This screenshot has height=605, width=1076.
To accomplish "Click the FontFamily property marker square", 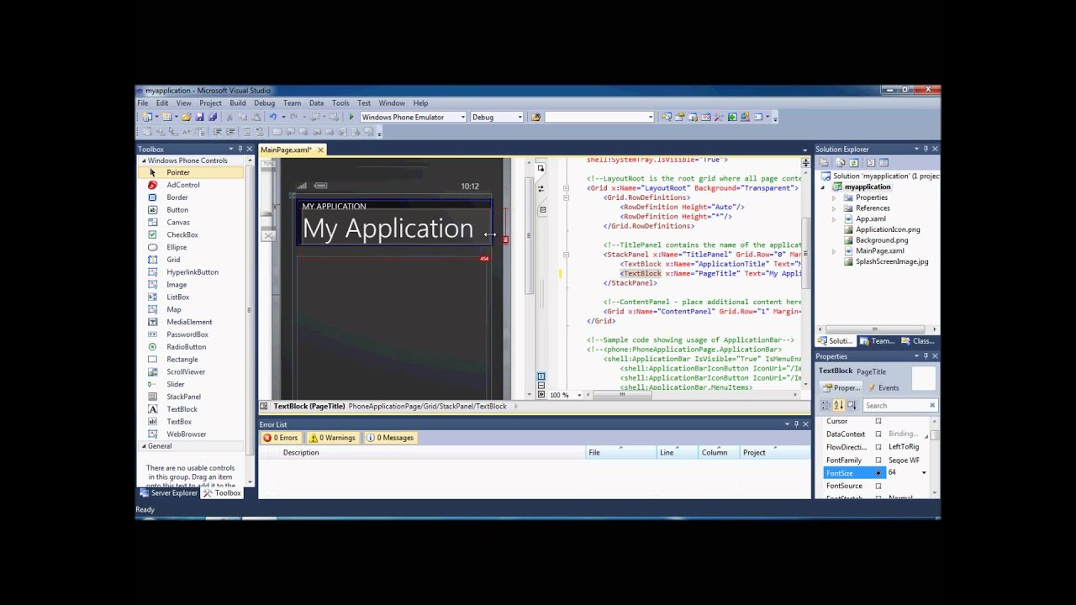I will [x=878, y=460].
